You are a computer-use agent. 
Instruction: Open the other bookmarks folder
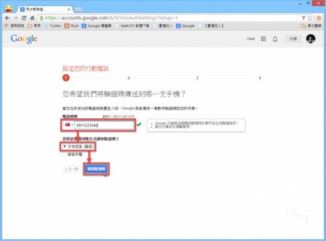(x=311, y=26)
